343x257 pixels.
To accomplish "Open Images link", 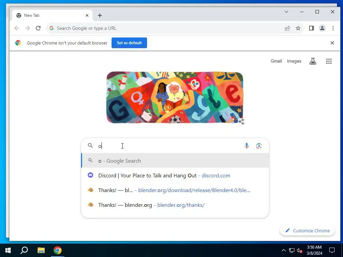I will click(294, 61).
